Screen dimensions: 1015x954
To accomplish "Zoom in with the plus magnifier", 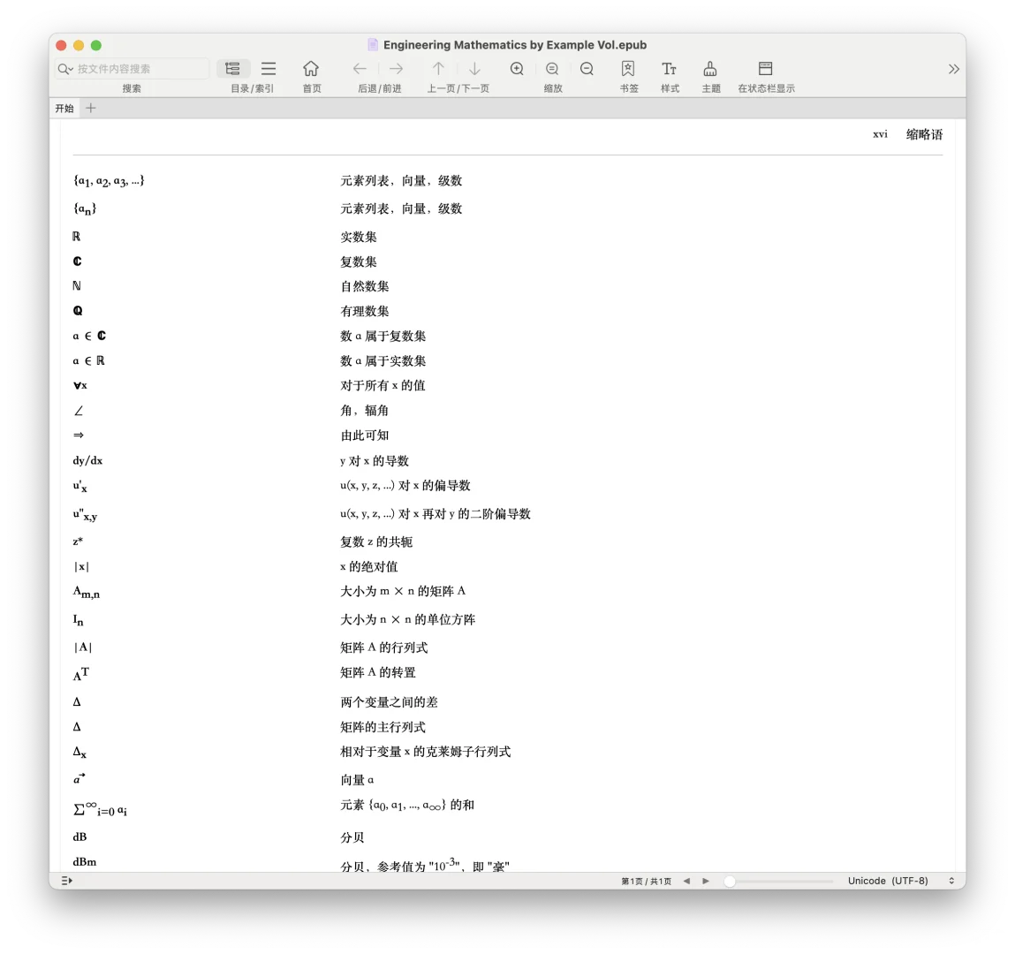I will click(x=517, y=69).
